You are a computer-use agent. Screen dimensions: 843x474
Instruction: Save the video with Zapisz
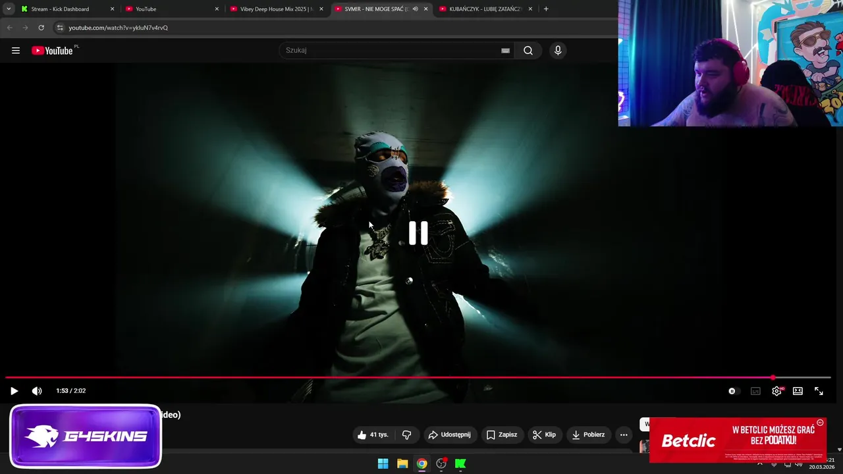(x=502, y=434)
